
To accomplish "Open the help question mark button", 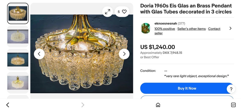I will [231, 89].
